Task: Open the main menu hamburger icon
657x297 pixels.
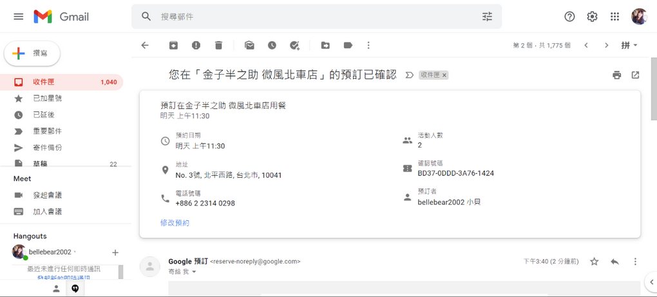Action: pyautogui.click(x=19, y=17)
